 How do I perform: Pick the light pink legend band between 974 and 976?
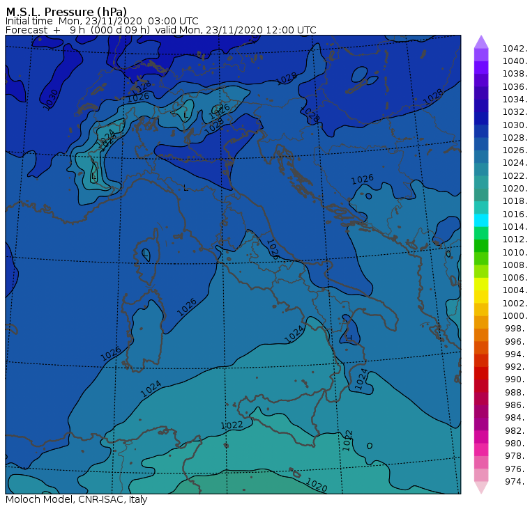481,476
